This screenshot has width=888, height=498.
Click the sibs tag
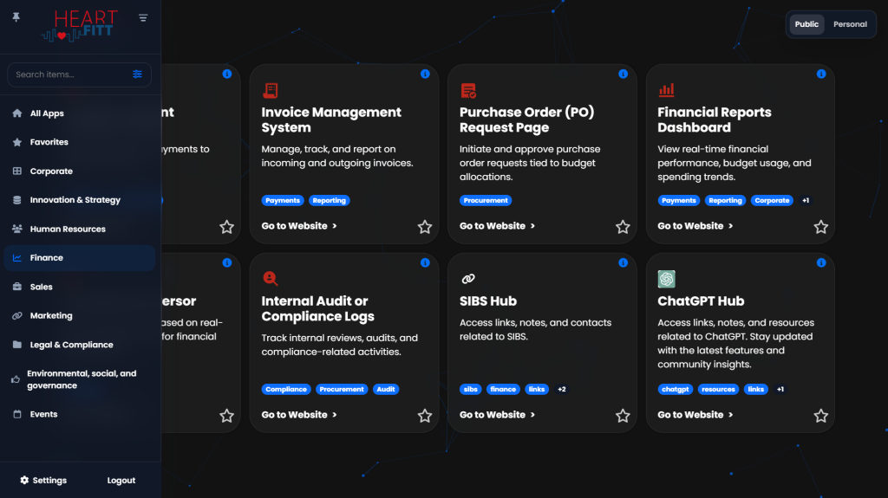(471, 390)
